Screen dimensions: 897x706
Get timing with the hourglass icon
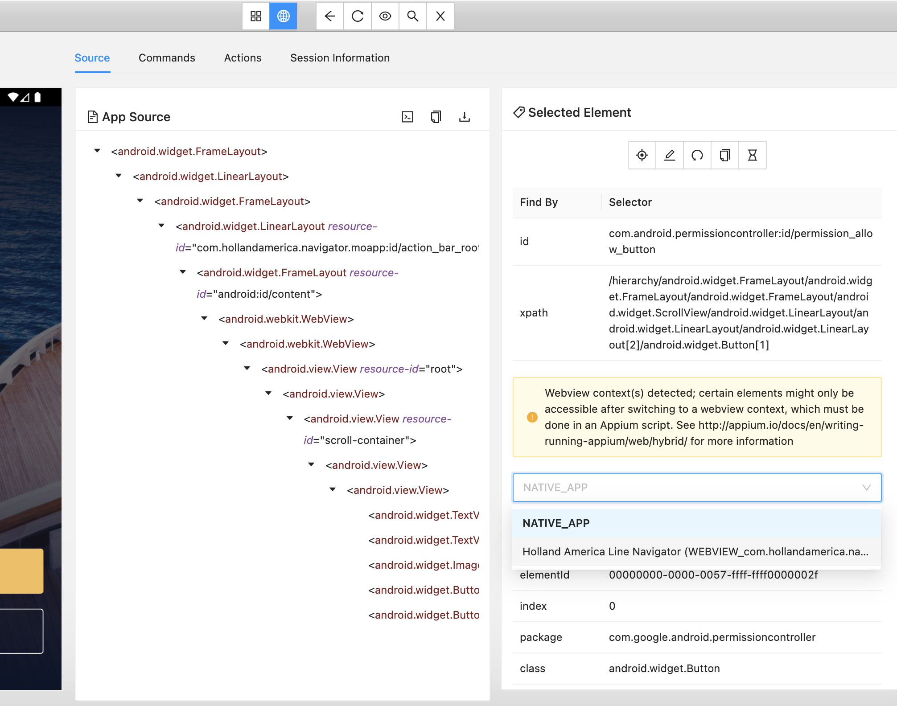tap(753, 155)
